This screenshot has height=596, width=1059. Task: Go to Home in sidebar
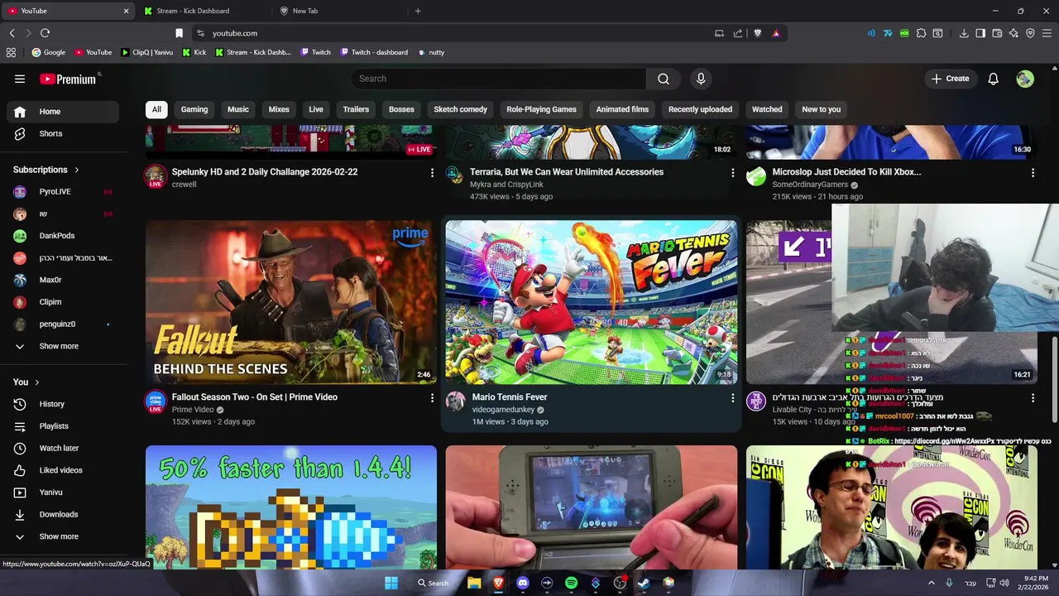63,112
